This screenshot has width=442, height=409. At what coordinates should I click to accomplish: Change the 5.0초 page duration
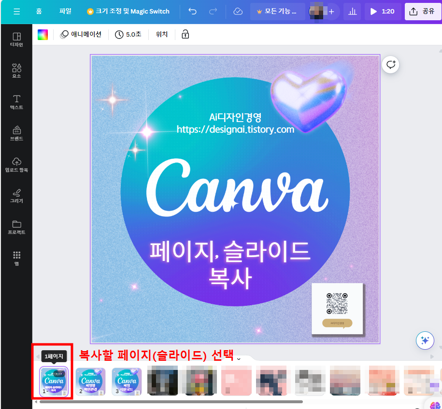pyautogui.click(x=128, y=34)
